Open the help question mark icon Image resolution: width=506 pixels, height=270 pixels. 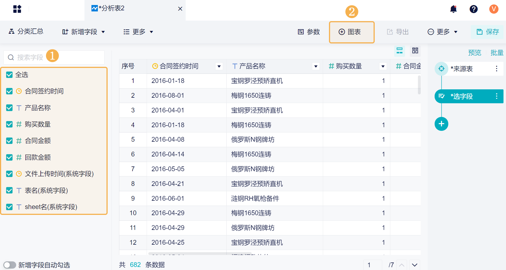coord(473,9)
